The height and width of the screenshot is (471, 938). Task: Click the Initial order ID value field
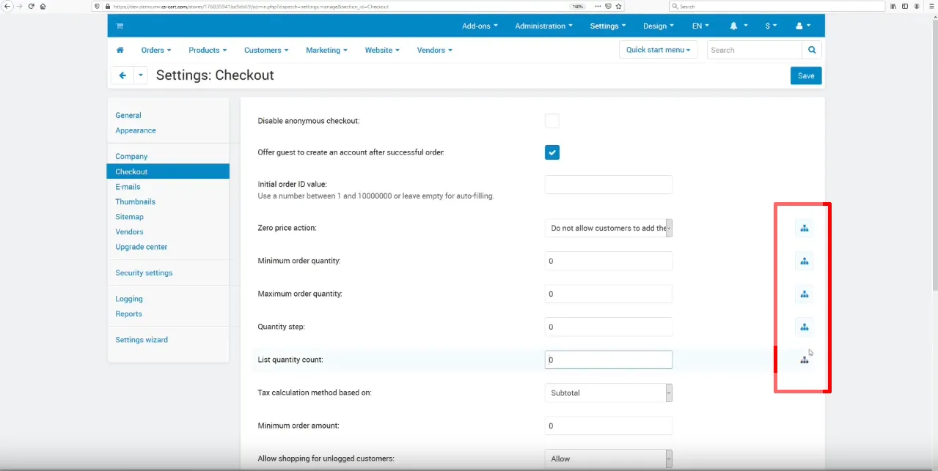[x=609, y=185]
